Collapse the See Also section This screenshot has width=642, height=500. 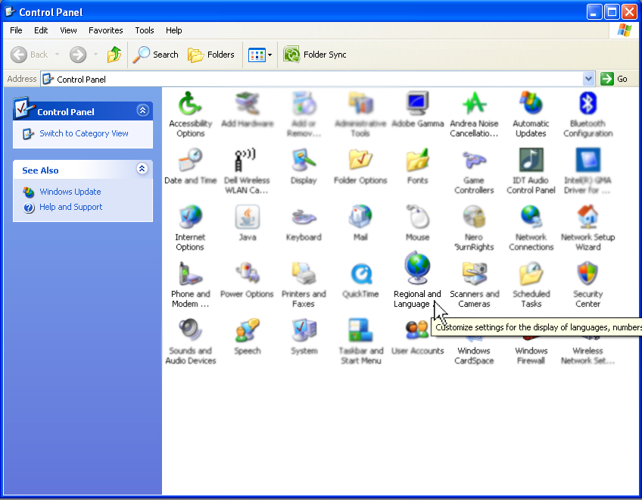(x=142, y=168)
